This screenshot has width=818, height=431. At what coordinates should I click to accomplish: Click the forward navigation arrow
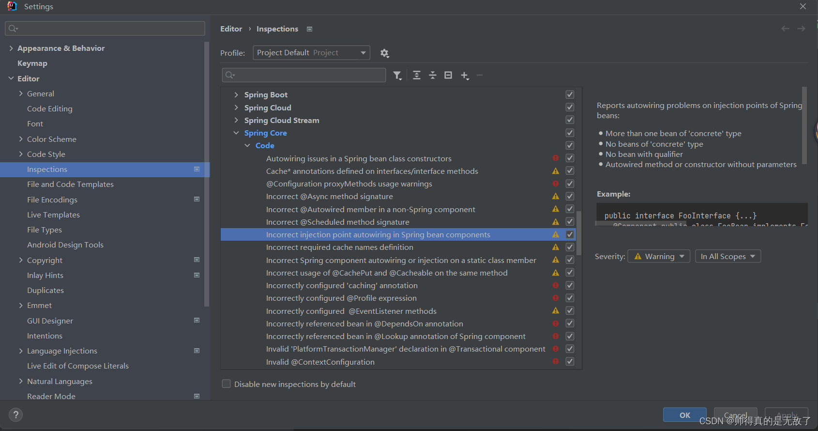[802, 29]
